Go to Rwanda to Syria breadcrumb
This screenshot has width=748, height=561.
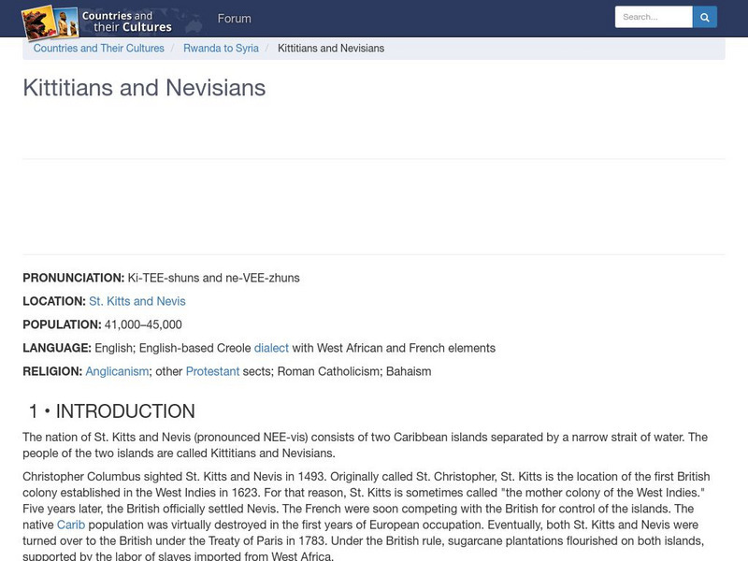[221, 49]
